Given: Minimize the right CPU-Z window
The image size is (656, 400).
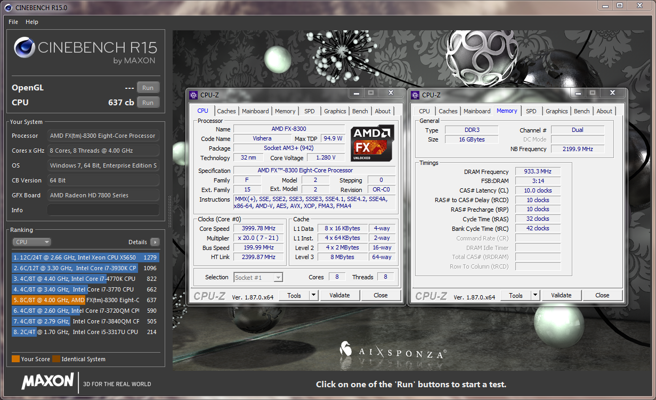Looking at the screenshot, I should [x=578, y=93].
